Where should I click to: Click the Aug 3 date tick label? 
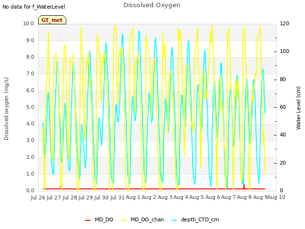coord(165,197)
